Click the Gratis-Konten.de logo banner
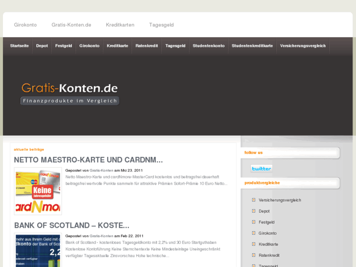This screenshot has width=356, height=267. tap(70, 94)
